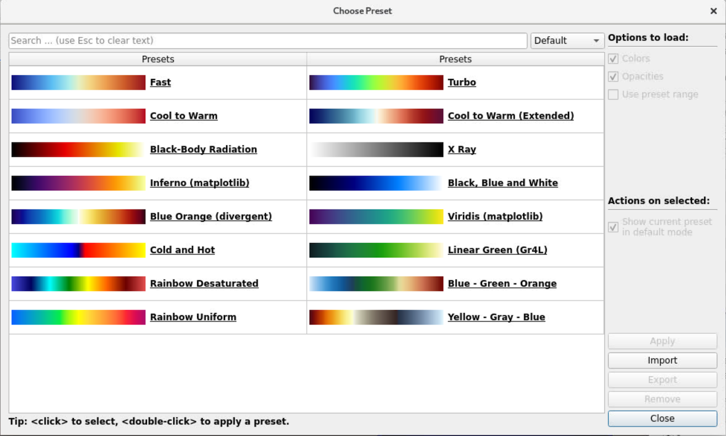This screenshot has height=436, width=726.
Task: Choose the Black, Blue and White gradient bar
Action: (x=376, y=183)
